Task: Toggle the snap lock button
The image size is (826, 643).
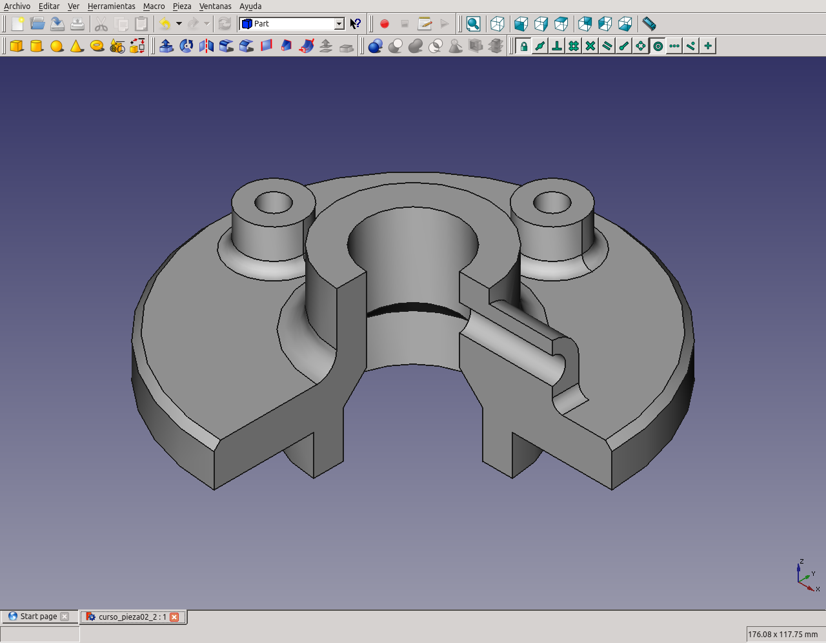Action: [x=523, y=46]
